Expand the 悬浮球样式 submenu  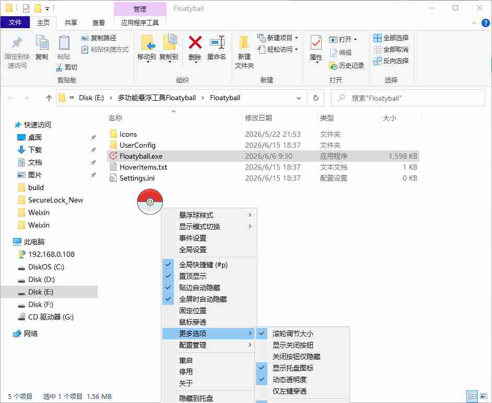209,215
